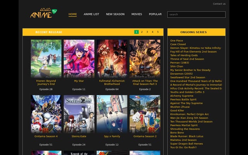Select page 1 of recent releases
The image size is (248, 155).
tap(136, 32)
